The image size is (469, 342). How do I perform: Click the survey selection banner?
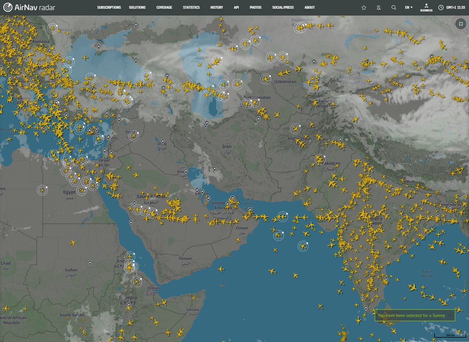pos(415,315)
